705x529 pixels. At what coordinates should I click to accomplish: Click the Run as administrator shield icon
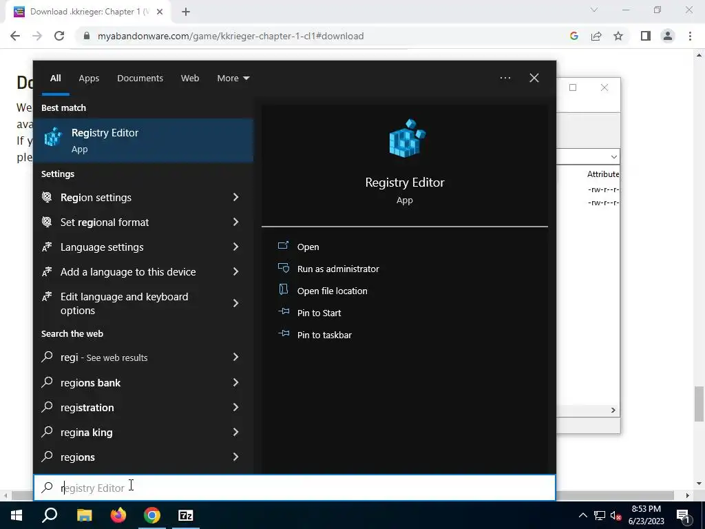pyautogui.click(x=283, y=268)
